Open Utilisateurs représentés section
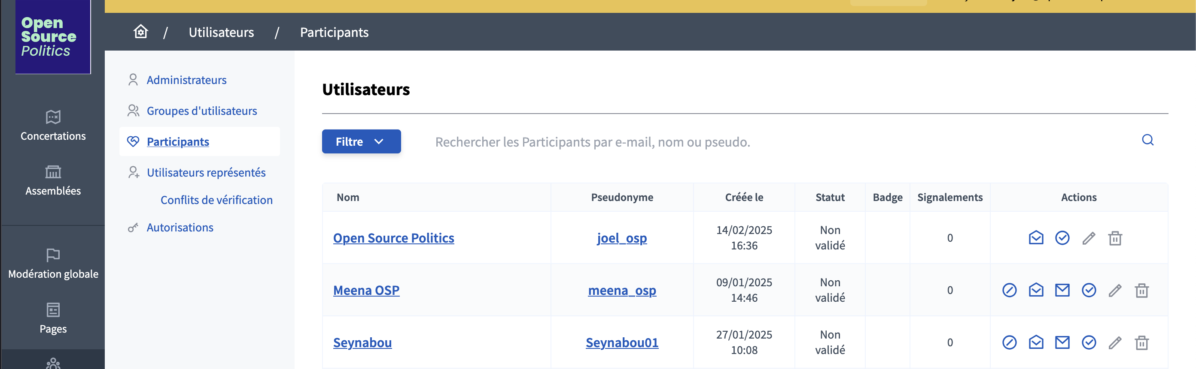 [206, 172]
